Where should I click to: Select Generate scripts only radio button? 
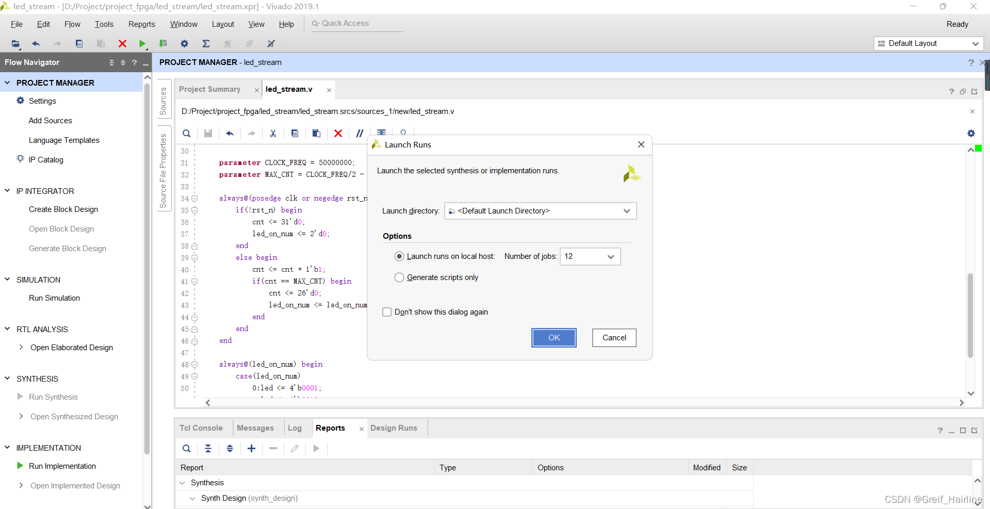[x=399, y=277]
